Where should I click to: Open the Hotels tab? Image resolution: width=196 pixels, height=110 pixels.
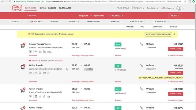(42, 8)
